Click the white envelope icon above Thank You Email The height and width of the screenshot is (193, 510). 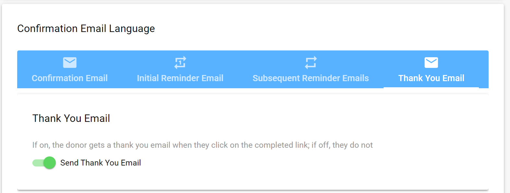point(431,62)
